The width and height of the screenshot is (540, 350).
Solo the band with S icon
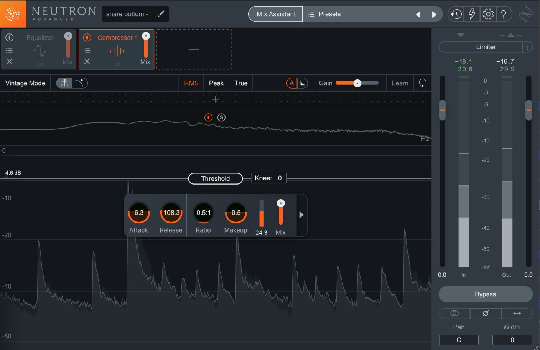tap(221, 117)
